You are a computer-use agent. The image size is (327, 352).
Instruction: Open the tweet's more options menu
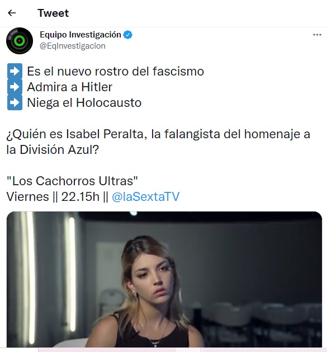[x=317, y=35]
